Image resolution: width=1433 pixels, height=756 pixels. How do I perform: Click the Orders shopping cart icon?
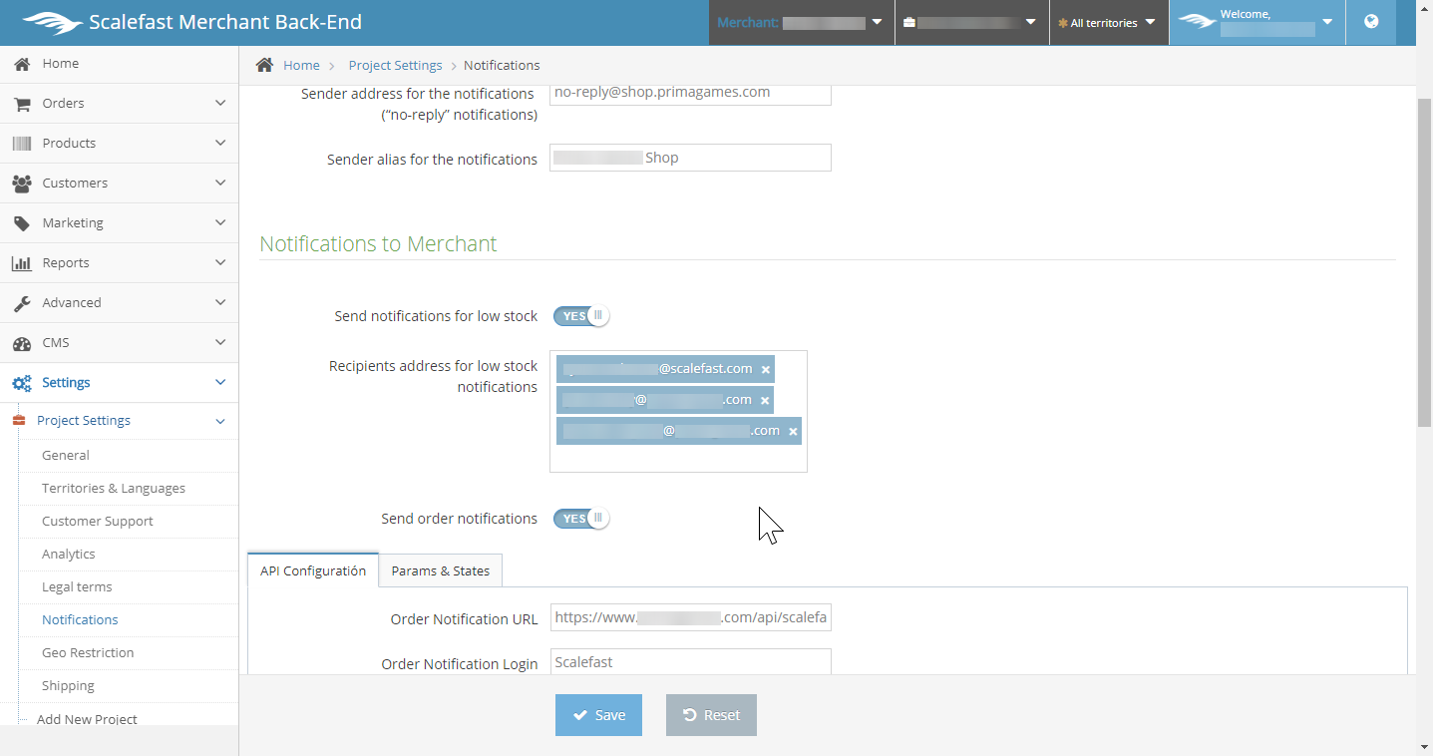[22, 104]
